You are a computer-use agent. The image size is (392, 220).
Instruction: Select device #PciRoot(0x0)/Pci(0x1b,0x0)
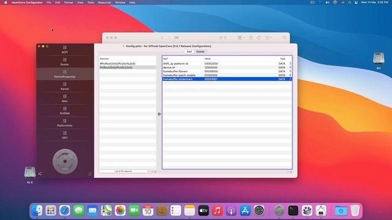(128, 64)
